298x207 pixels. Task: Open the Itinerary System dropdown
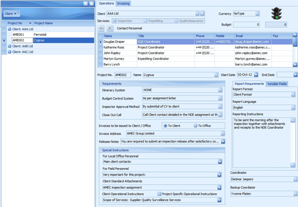220,90
